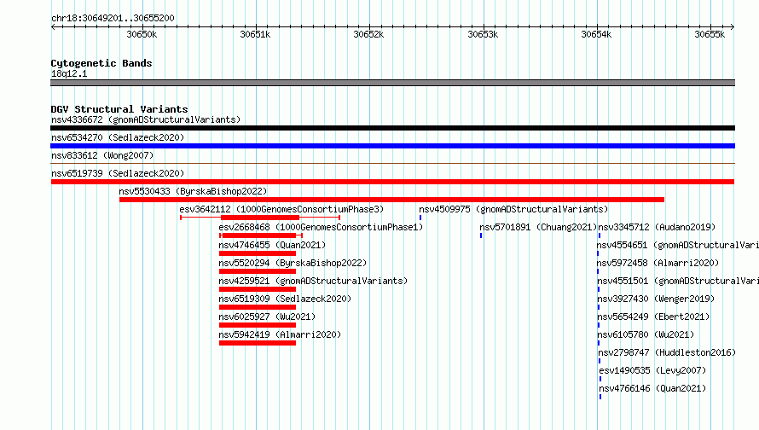
Task: Click the red nsv5942419 variant bar
Action: [258, 343]
